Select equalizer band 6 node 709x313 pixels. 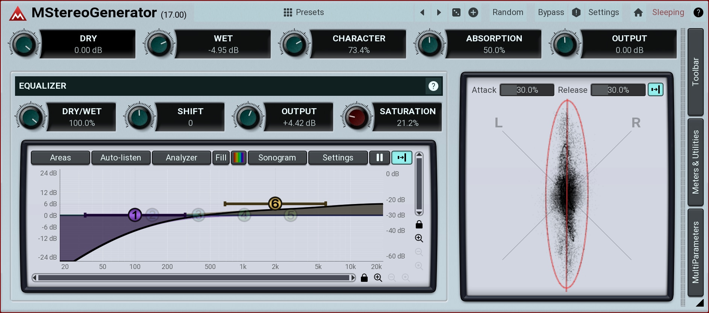[x=275, y=204]
